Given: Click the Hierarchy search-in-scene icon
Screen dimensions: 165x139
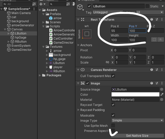Looking at the screenshot, I should 34,4.
